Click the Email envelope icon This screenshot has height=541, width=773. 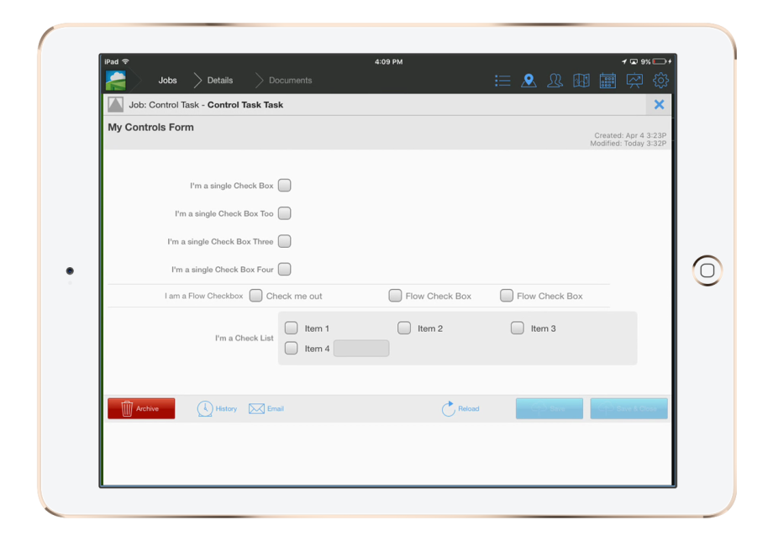pyautogui.click(x=255, y=408)
